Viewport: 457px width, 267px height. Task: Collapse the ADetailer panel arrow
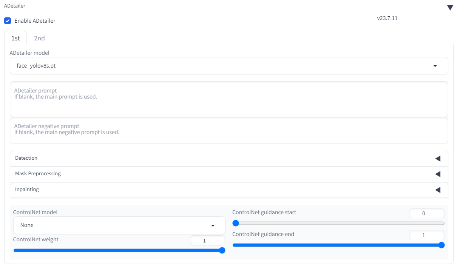coord(450,8)
